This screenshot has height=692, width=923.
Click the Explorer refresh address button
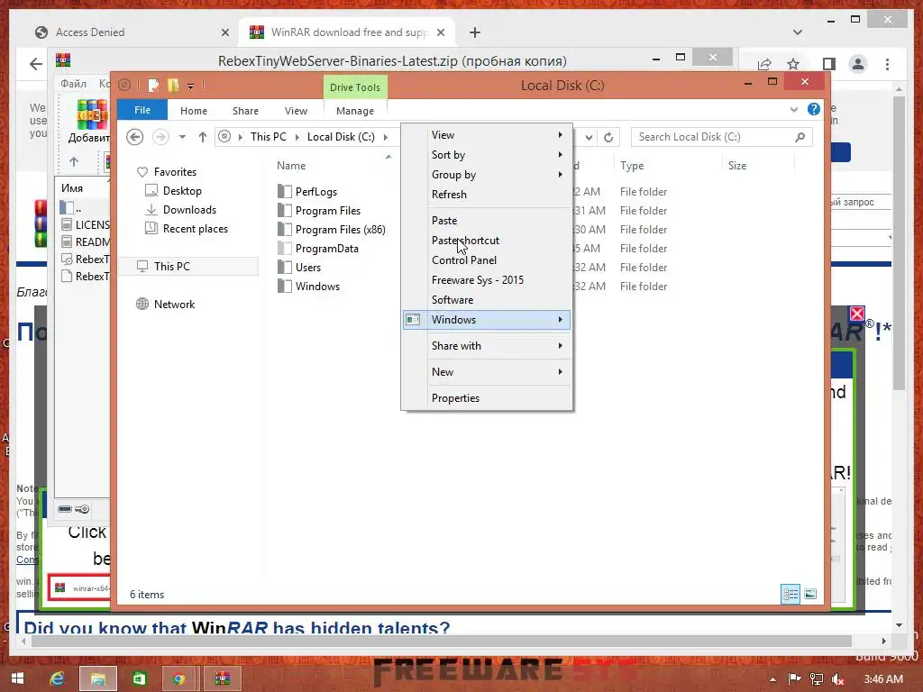tap(608, 137)
